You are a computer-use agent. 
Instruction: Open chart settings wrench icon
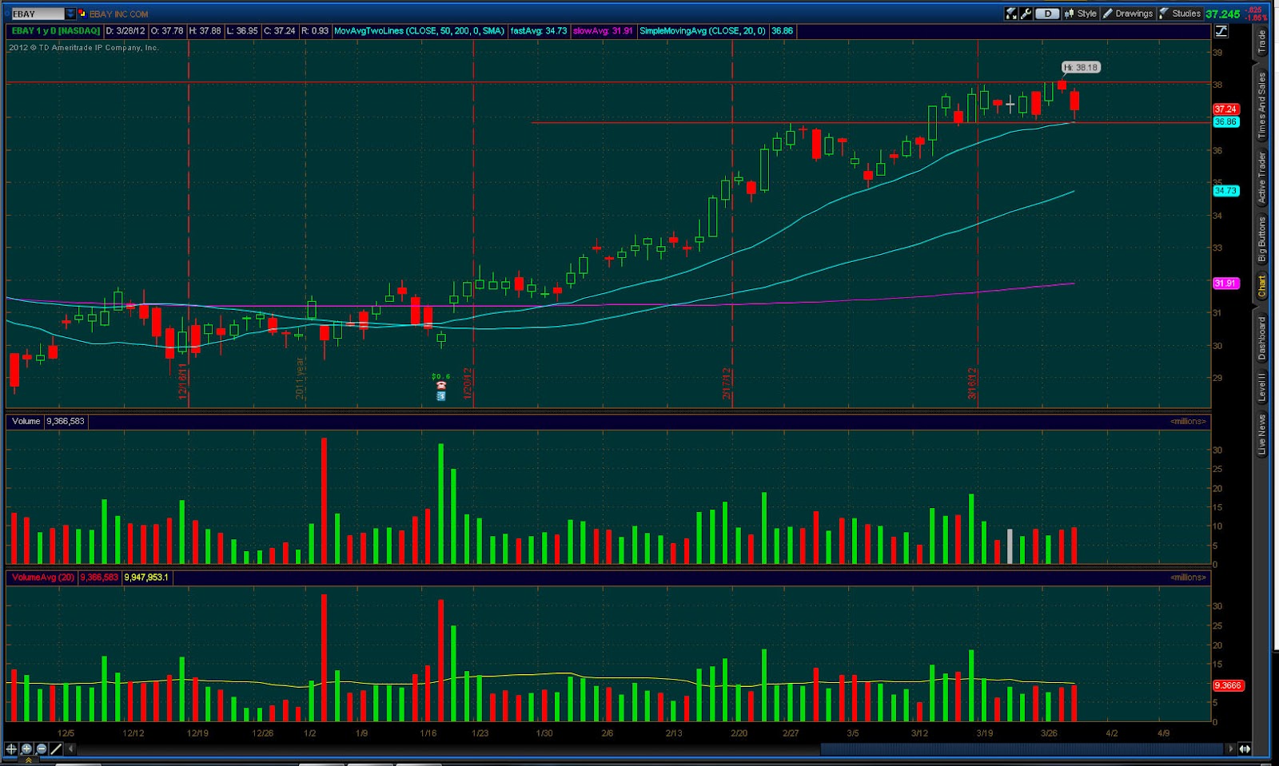coord(1026,14)
